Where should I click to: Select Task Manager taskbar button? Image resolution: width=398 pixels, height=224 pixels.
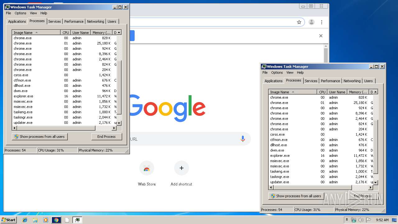point(77,220)
